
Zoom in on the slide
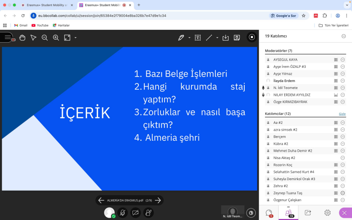pyautogui.click(x=56, y=38)
